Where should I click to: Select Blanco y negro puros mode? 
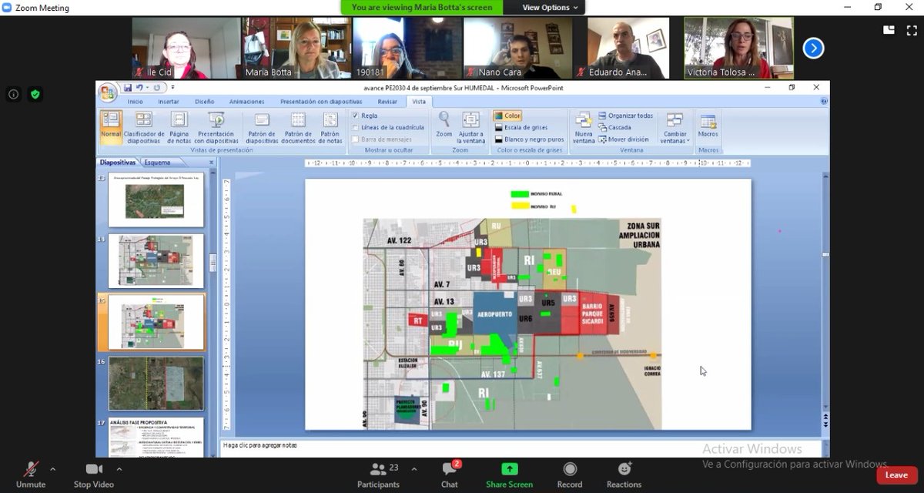[529, 139]
